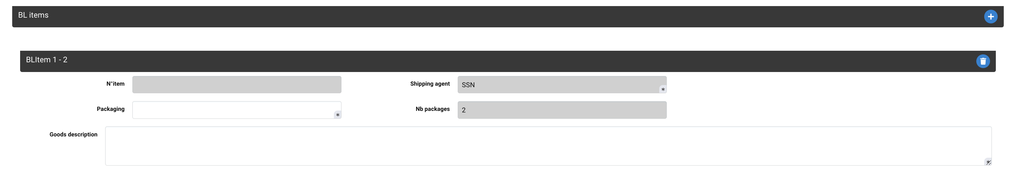Focus the Nb packages input field
This screenshot has height=175, width=1019.
(x=562, y=110)
